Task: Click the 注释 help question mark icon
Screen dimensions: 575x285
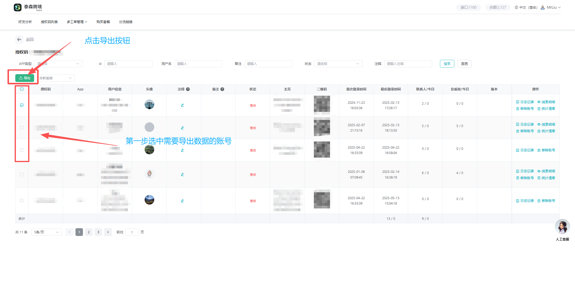Action: [188, 89]
